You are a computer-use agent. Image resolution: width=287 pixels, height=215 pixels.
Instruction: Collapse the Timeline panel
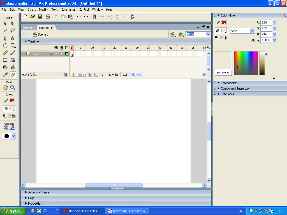click(x=26, y=41)
